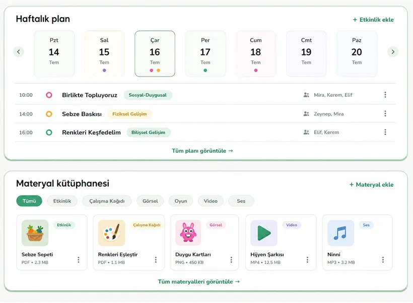Click orange status circle for Sebze Baskısı

pyautogui.click(x=49, y=114)
